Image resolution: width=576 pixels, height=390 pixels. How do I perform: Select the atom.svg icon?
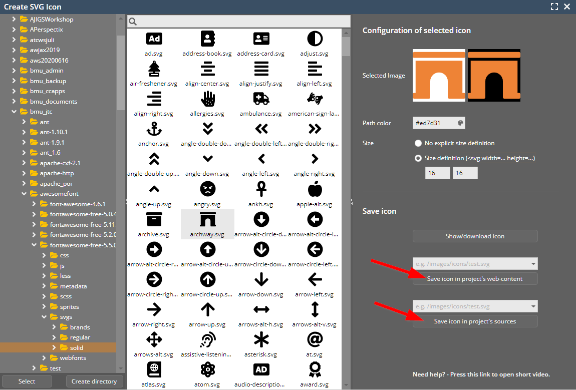(207, 369)
